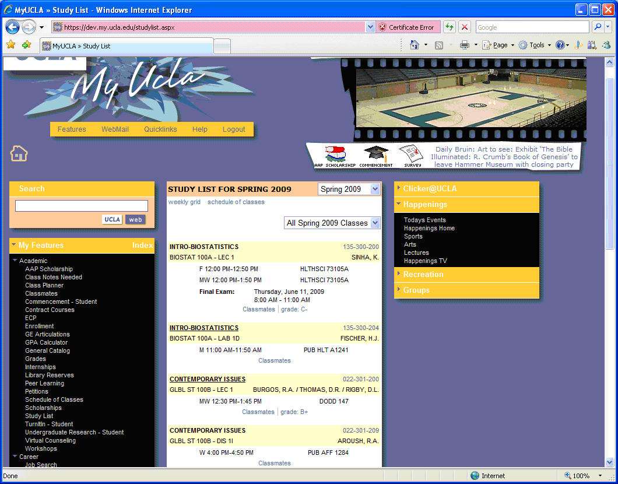The width and height of the screenshot is (618, 484).
Task: Click the Print icon in the toolbar
Action: click(464, 45)
